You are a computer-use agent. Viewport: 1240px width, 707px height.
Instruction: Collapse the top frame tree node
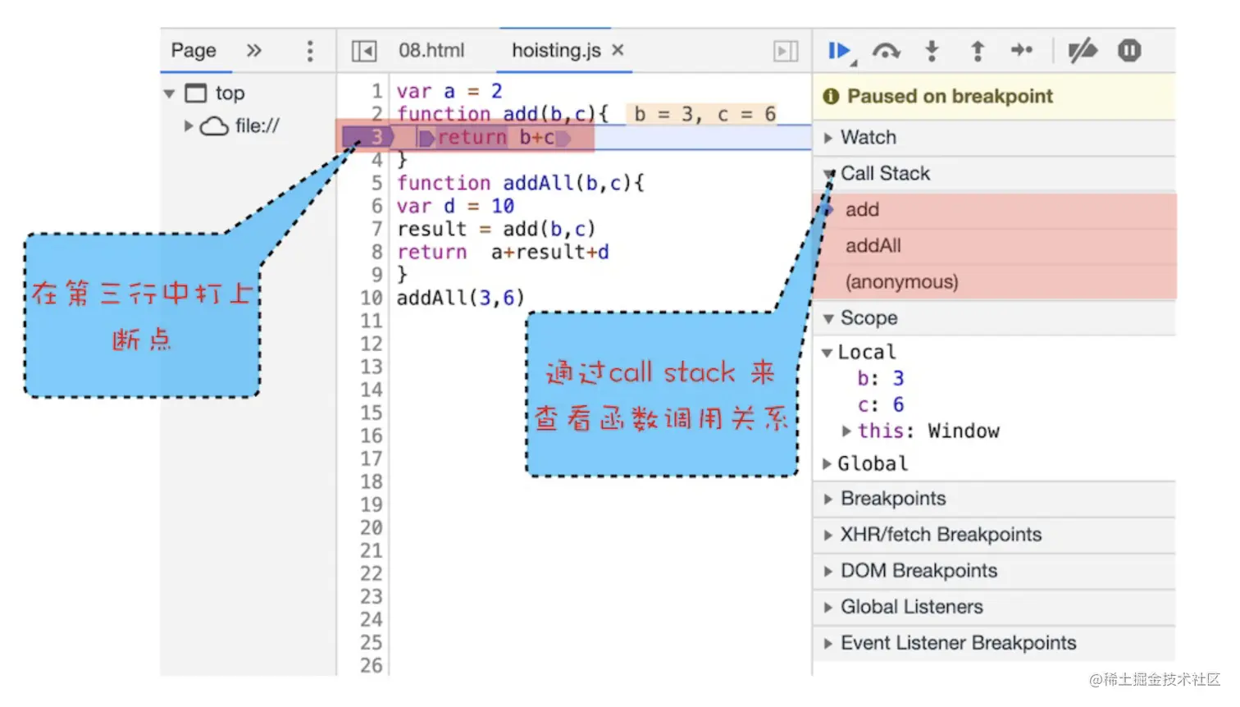[x=170, y=94]
